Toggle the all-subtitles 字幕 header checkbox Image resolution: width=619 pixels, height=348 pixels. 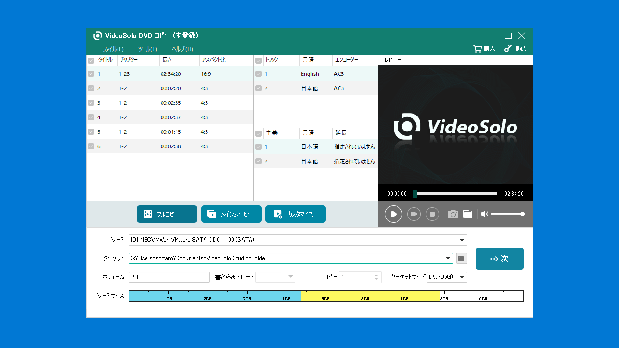258,133
